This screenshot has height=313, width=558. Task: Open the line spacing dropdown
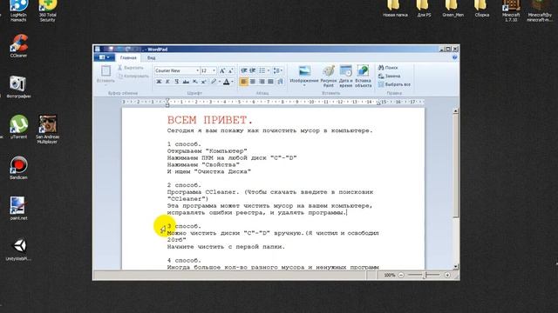pyautogui.click(x=279, y=70)
